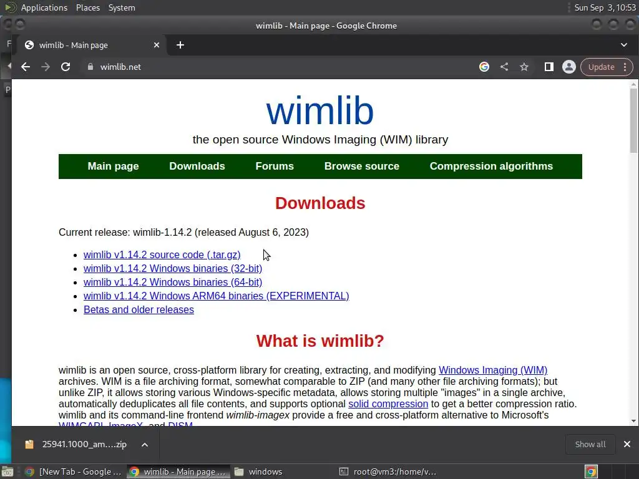Click the wimlib title heading
The image size is (639, 479).
(320, 111)
